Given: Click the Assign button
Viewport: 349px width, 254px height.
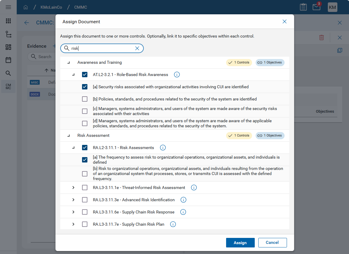Looking at the screenshot, I should click(x=240, y=243).
